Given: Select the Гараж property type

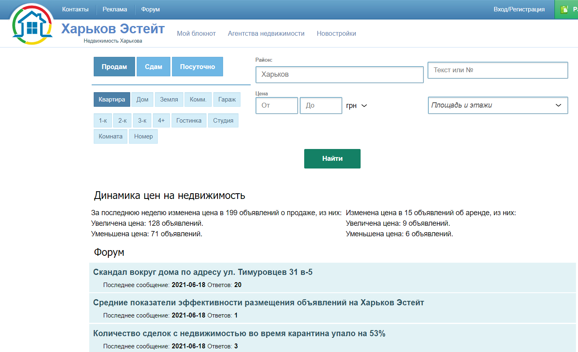Looking at the screenshot, I should pyautogui.click(x=227, y=99).
